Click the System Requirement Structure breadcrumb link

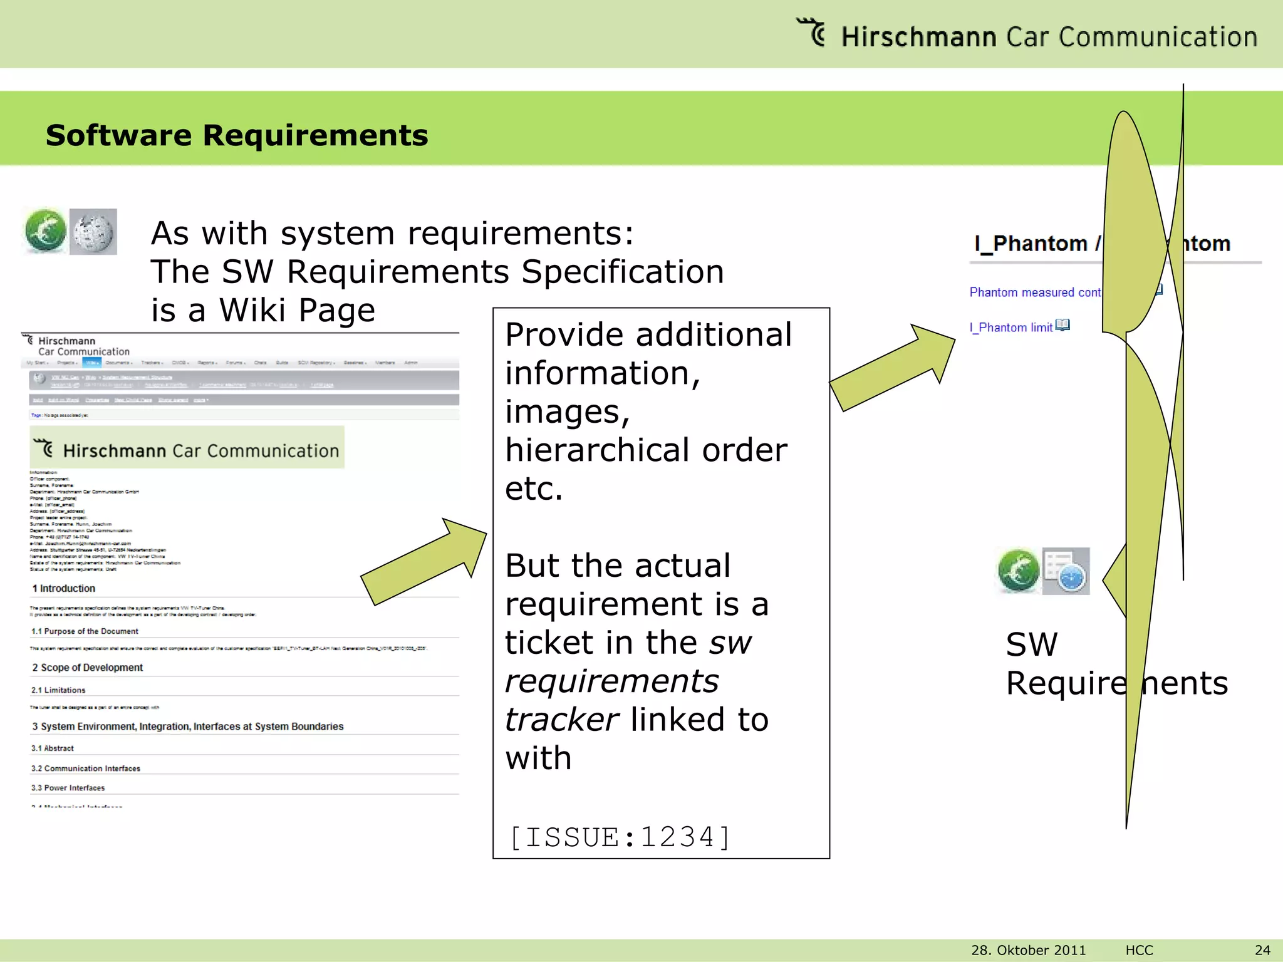137,377
